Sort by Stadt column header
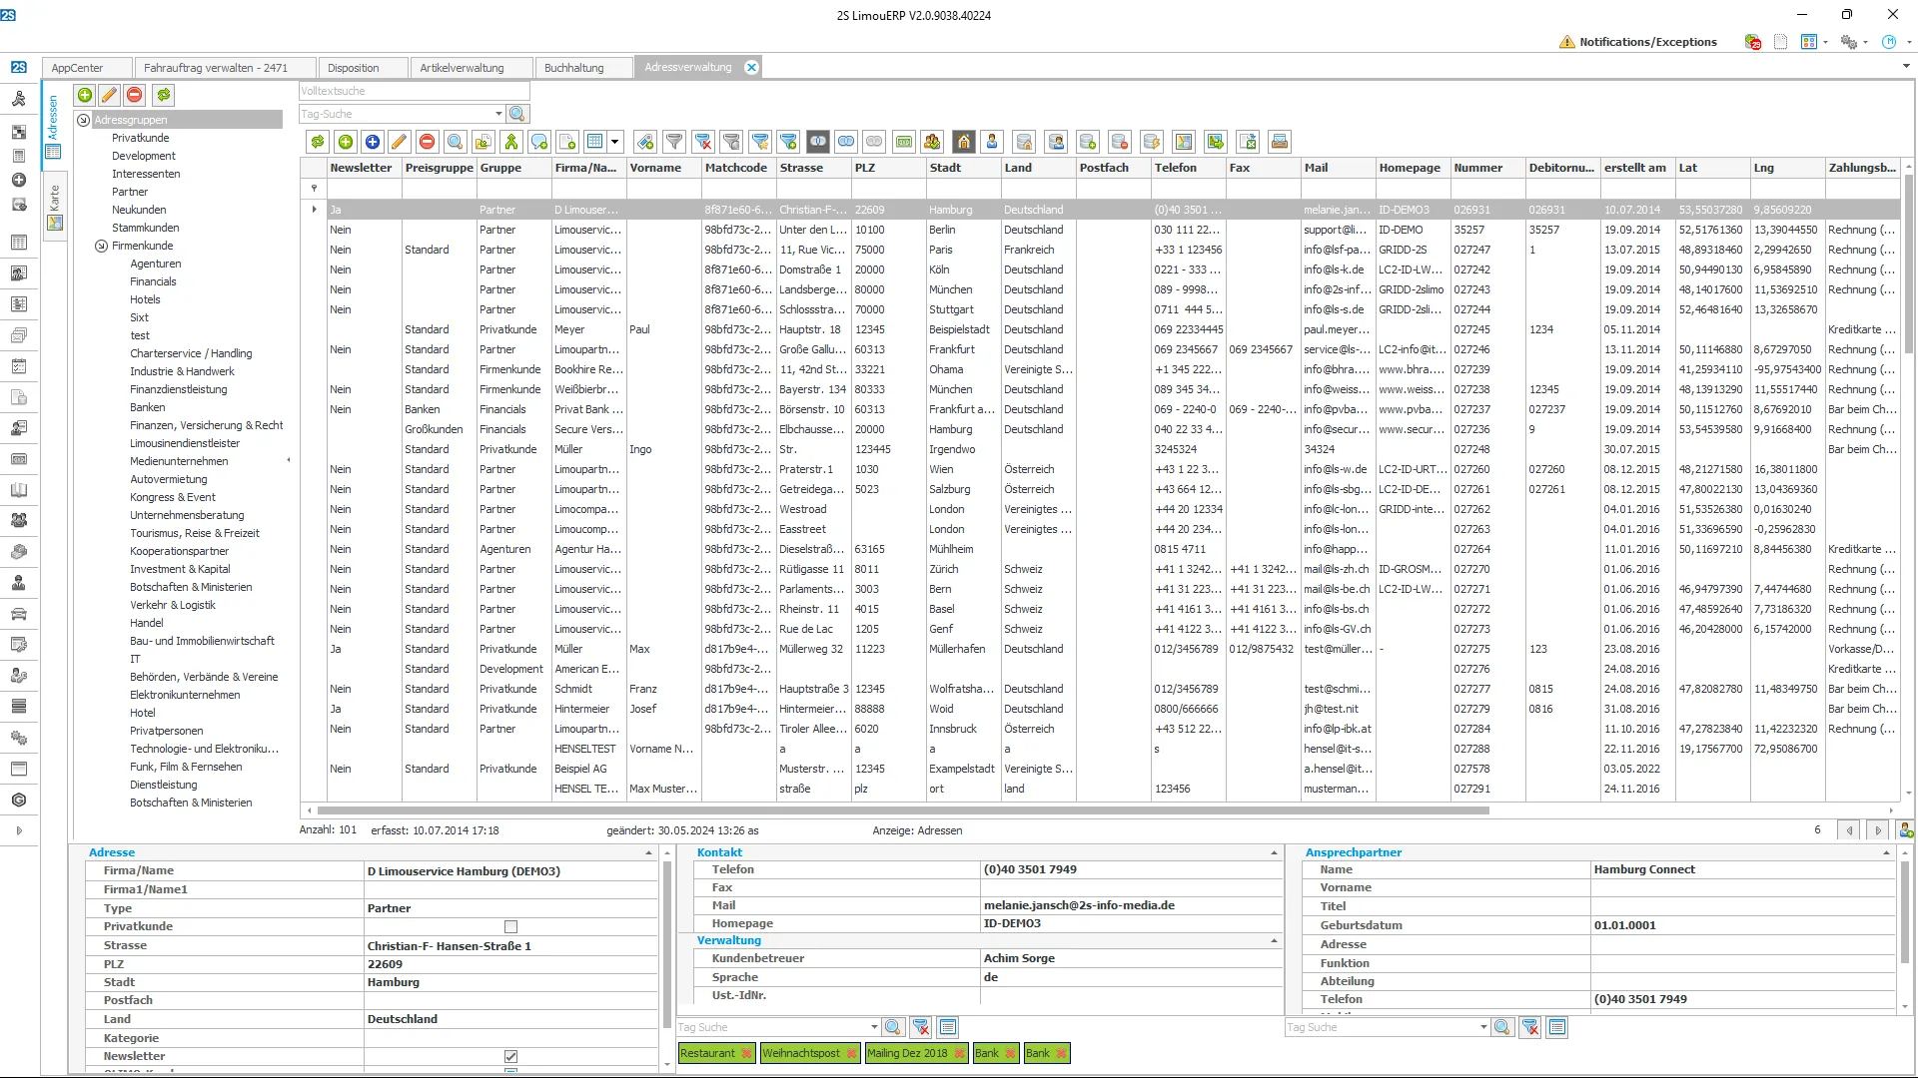This screenshot has height=1078, width=1918. point(963,168)
